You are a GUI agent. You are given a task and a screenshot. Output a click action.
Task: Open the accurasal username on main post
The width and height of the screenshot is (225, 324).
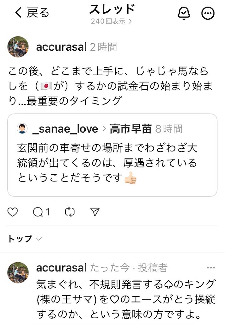(x=61, y=47)
